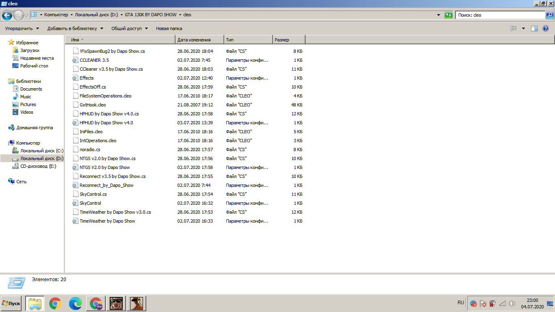Select the GxtHook.cleo file

point(93,105)
